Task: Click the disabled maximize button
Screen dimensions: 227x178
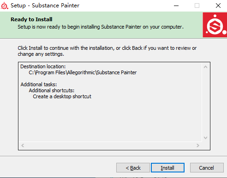Action: (197, 6)
